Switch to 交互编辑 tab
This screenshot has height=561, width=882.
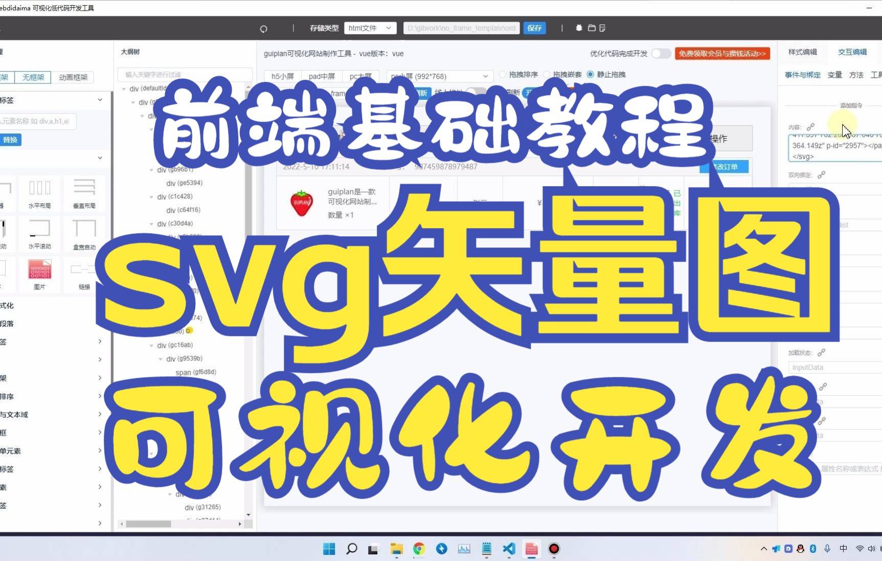pyautogui.click(x=852, y=52)
